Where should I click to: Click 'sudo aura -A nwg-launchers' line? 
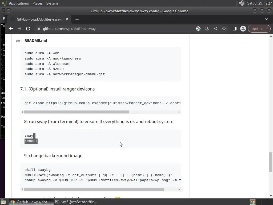[53, 58]
